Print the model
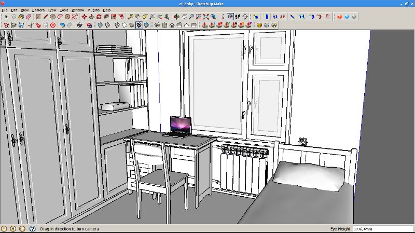Image resolution: width=415 pixels, height=233 pixels. tap(79, 25)
